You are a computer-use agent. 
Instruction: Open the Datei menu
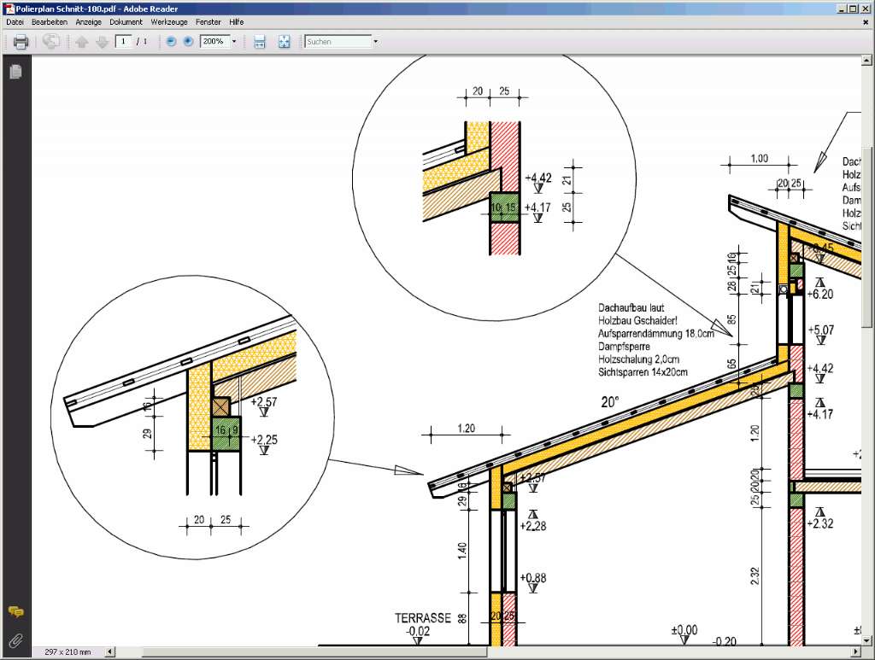click(15, 21)
